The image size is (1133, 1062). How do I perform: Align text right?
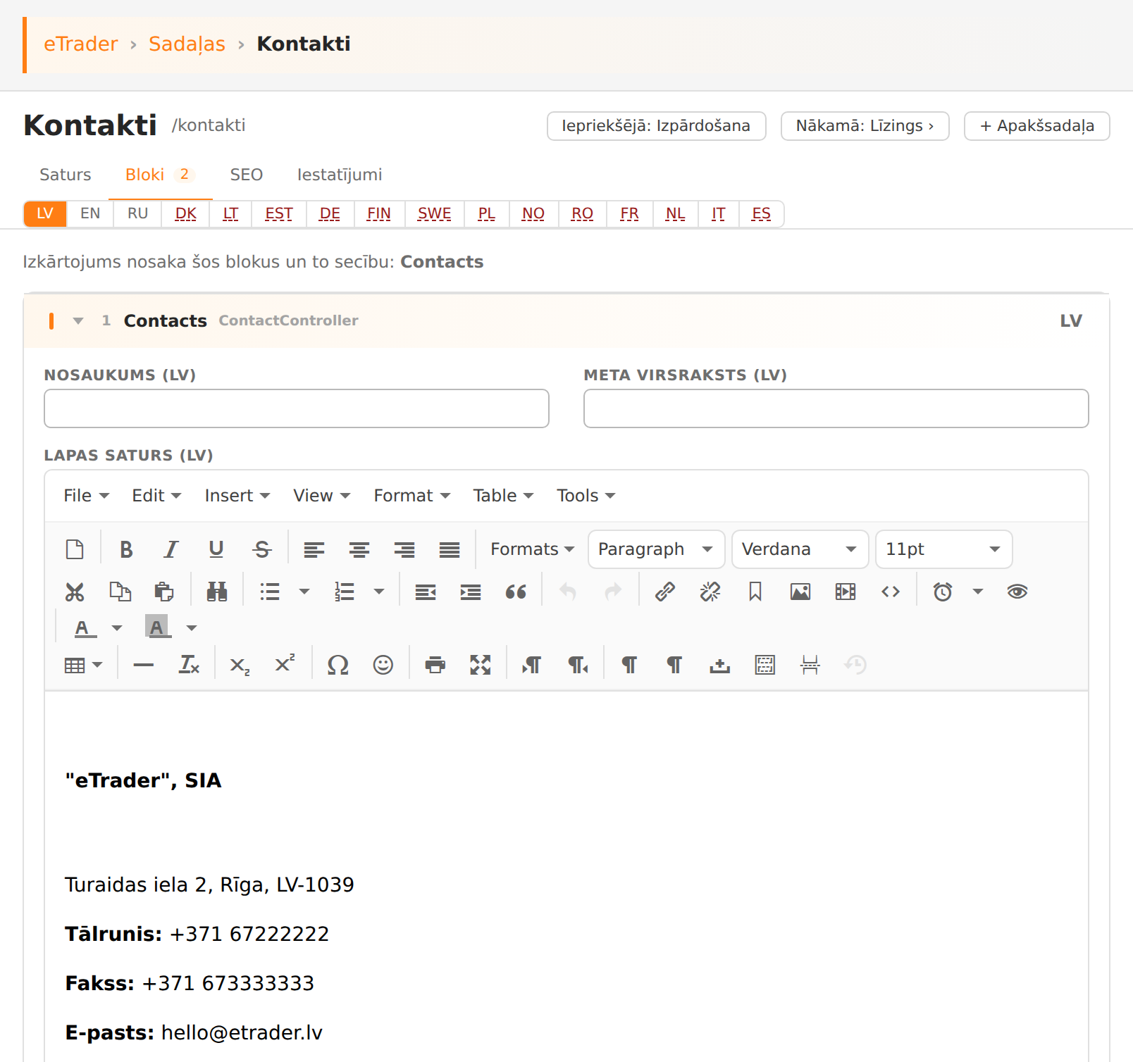404,549
